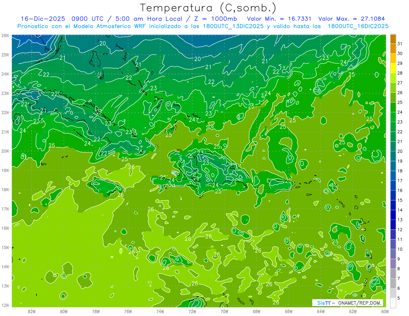Click the 26N latitude axis label

(5, 35)
